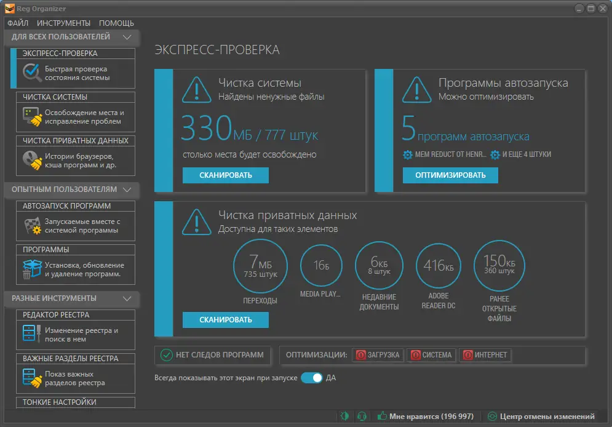Click the registry editor icon

[31, 334]
